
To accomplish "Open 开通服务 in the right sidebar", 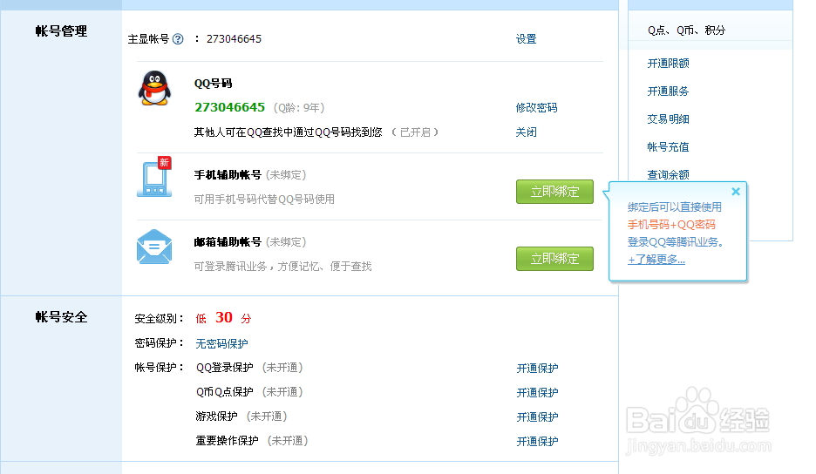I will tap(668, 91).
